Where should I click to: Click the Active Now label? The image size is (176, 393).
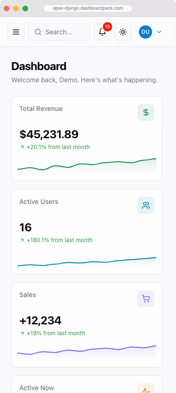[37, 388]
